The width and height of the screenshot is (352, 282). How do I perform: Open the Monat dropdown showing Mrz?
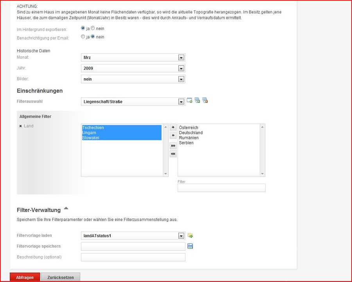133,57
